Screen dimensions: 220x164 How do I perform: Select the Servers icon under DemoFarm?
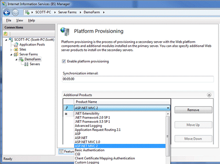[x=26, y=64]
